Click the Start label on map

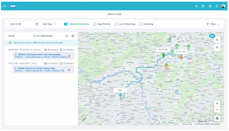point(120,90)
